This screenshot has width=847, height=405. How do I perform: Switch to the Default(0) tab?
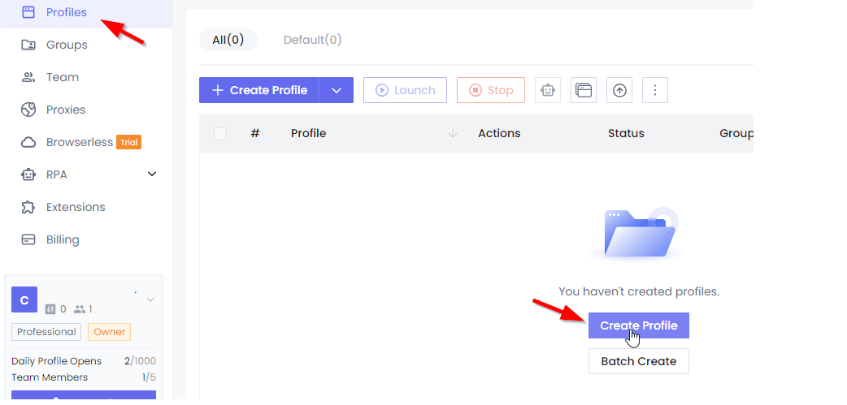(x=312, y=40)
